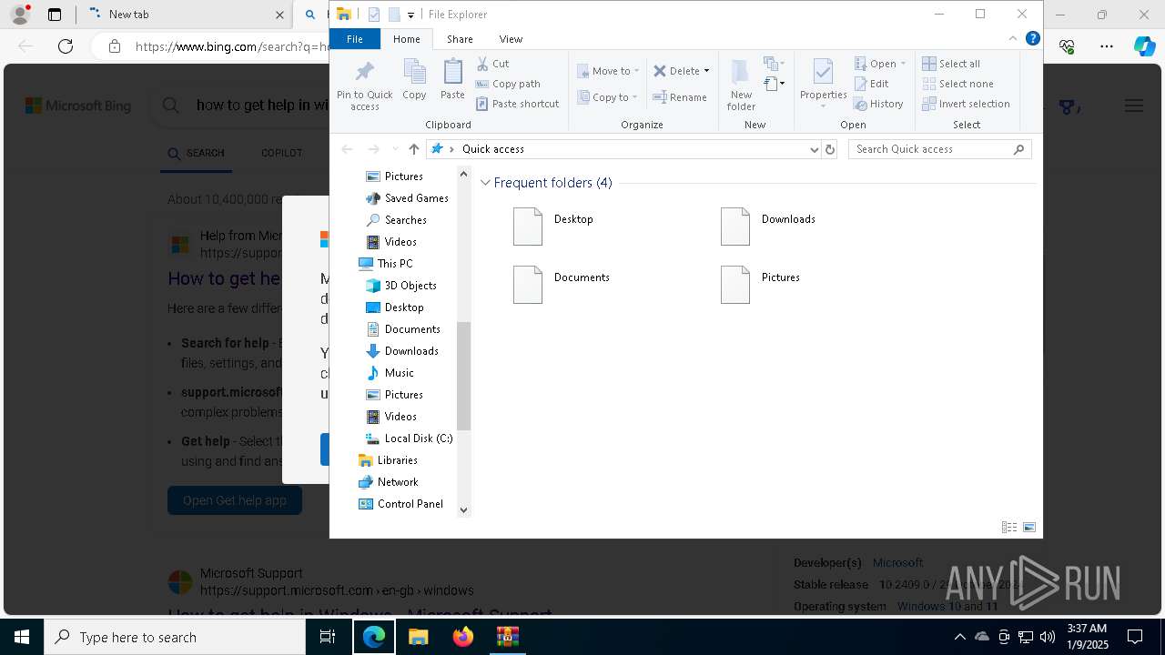Screen dimensions: 1165x655
Task: Click Paste shortcut in ribbon
Action: point(517,104)
